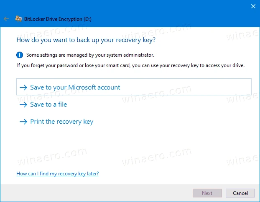The image size is (260, 202).
Task: Click the blue information circle icon
Action: (x=20, y=55)
